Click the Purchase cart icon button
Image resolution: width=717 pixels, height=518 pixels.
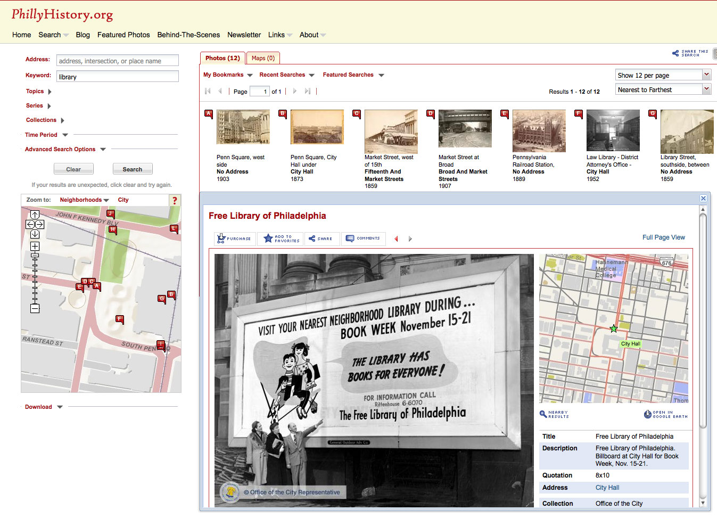(x=235, y=239)
